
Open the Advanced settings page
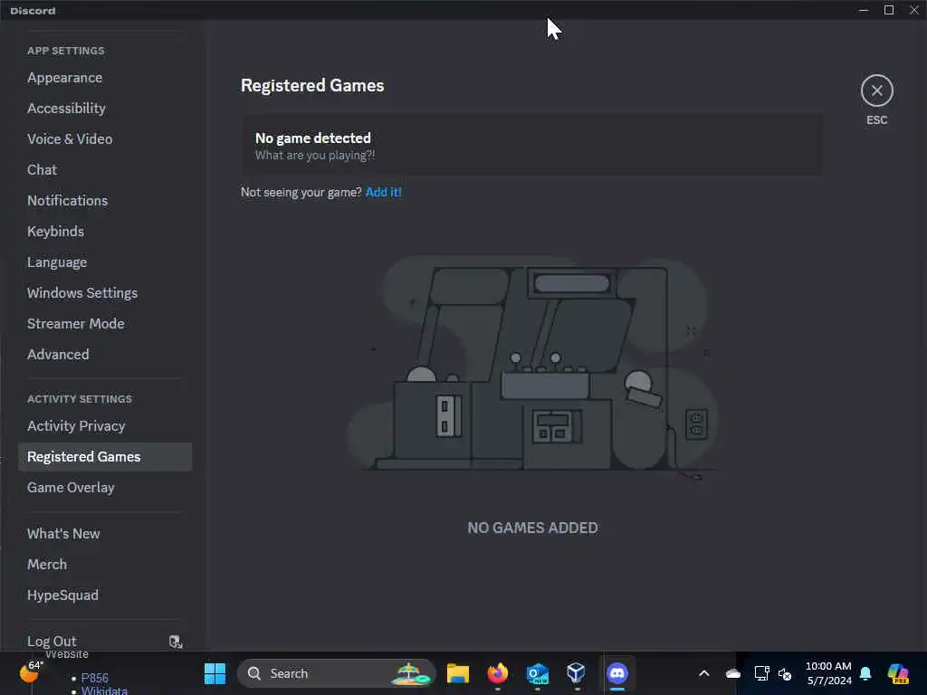58,354
